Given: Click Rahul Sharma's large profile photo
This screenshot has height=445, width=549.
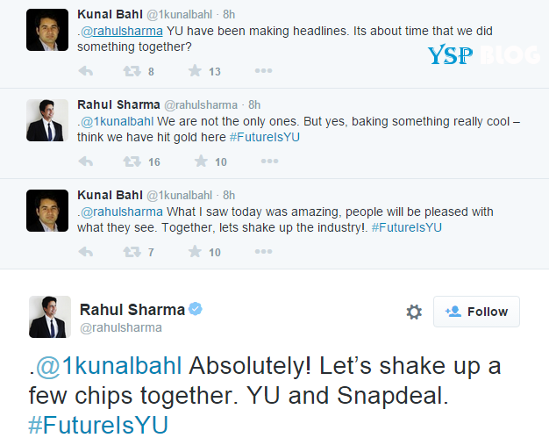Looking at the screenshot, I should pyautogui.click(x=49, y=317).
